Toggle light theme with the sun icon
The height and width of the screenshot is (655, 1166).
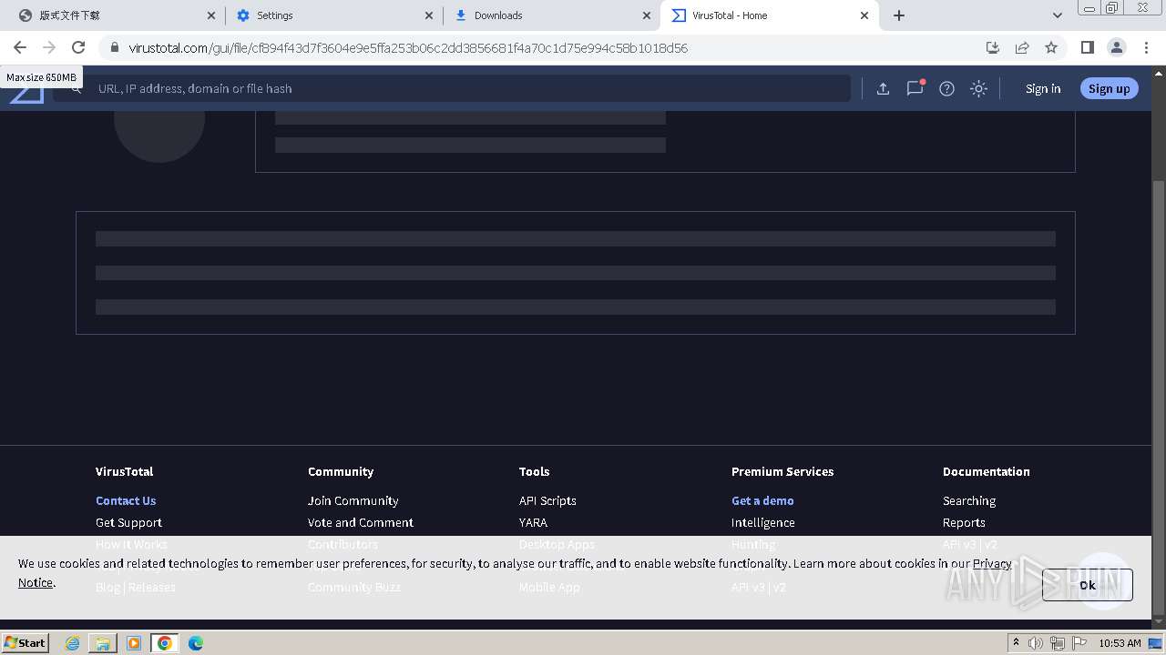tap(978, 88)
